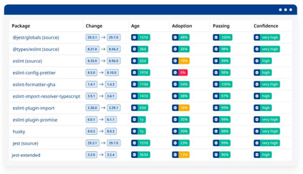This screenshot has height=174, width=303.
Task: Open the jest (source) package link
Action: click(25, 143)
